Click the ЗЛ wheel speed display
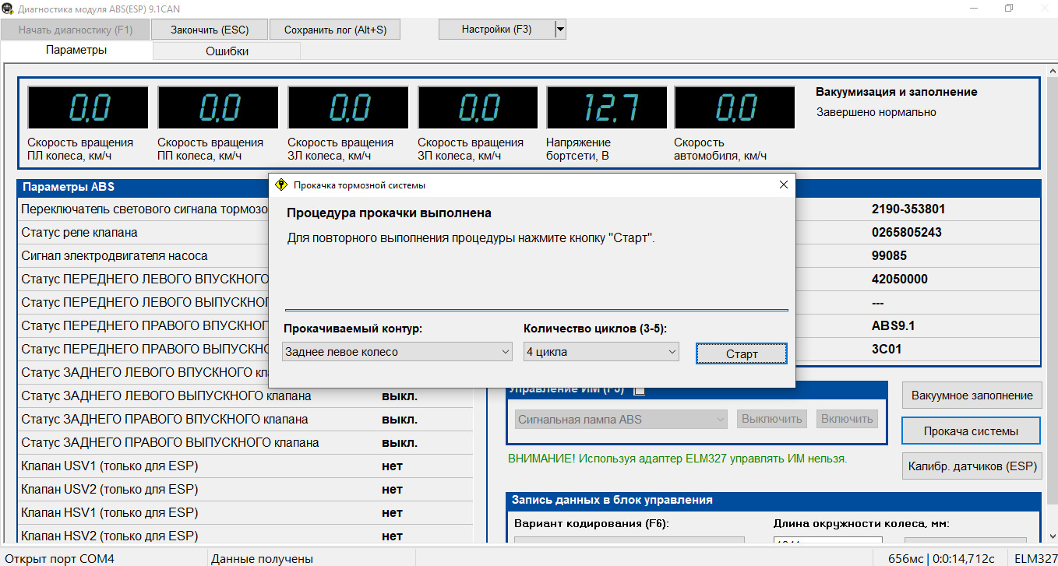 coord(348,107)
